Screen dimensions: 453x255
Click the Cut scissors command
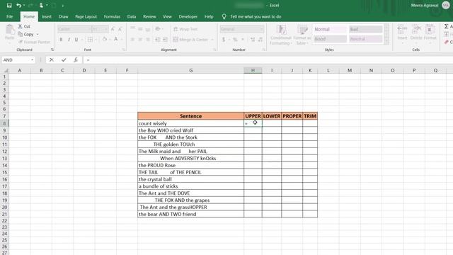coord(24,26)
